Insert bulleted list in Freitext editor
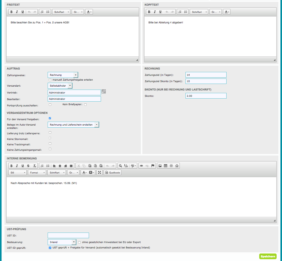This screenshot has width=282, height=261. pyautogui.click(x=48, y=12)
